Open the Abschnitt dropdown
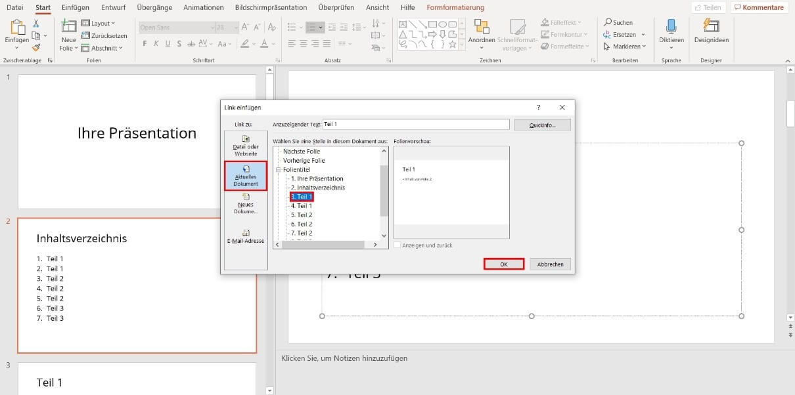The image size is (795, 395). click(102, 48)
